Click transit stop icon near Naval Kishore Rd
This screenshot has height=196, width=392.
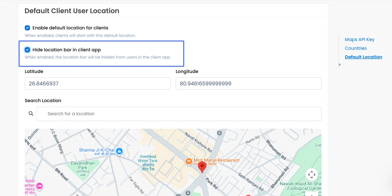[219, 133]
